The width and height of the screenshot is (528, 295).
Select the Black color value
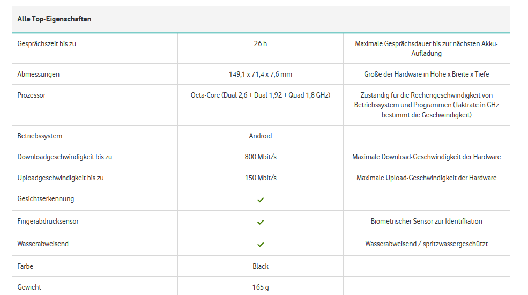point(261,267)
